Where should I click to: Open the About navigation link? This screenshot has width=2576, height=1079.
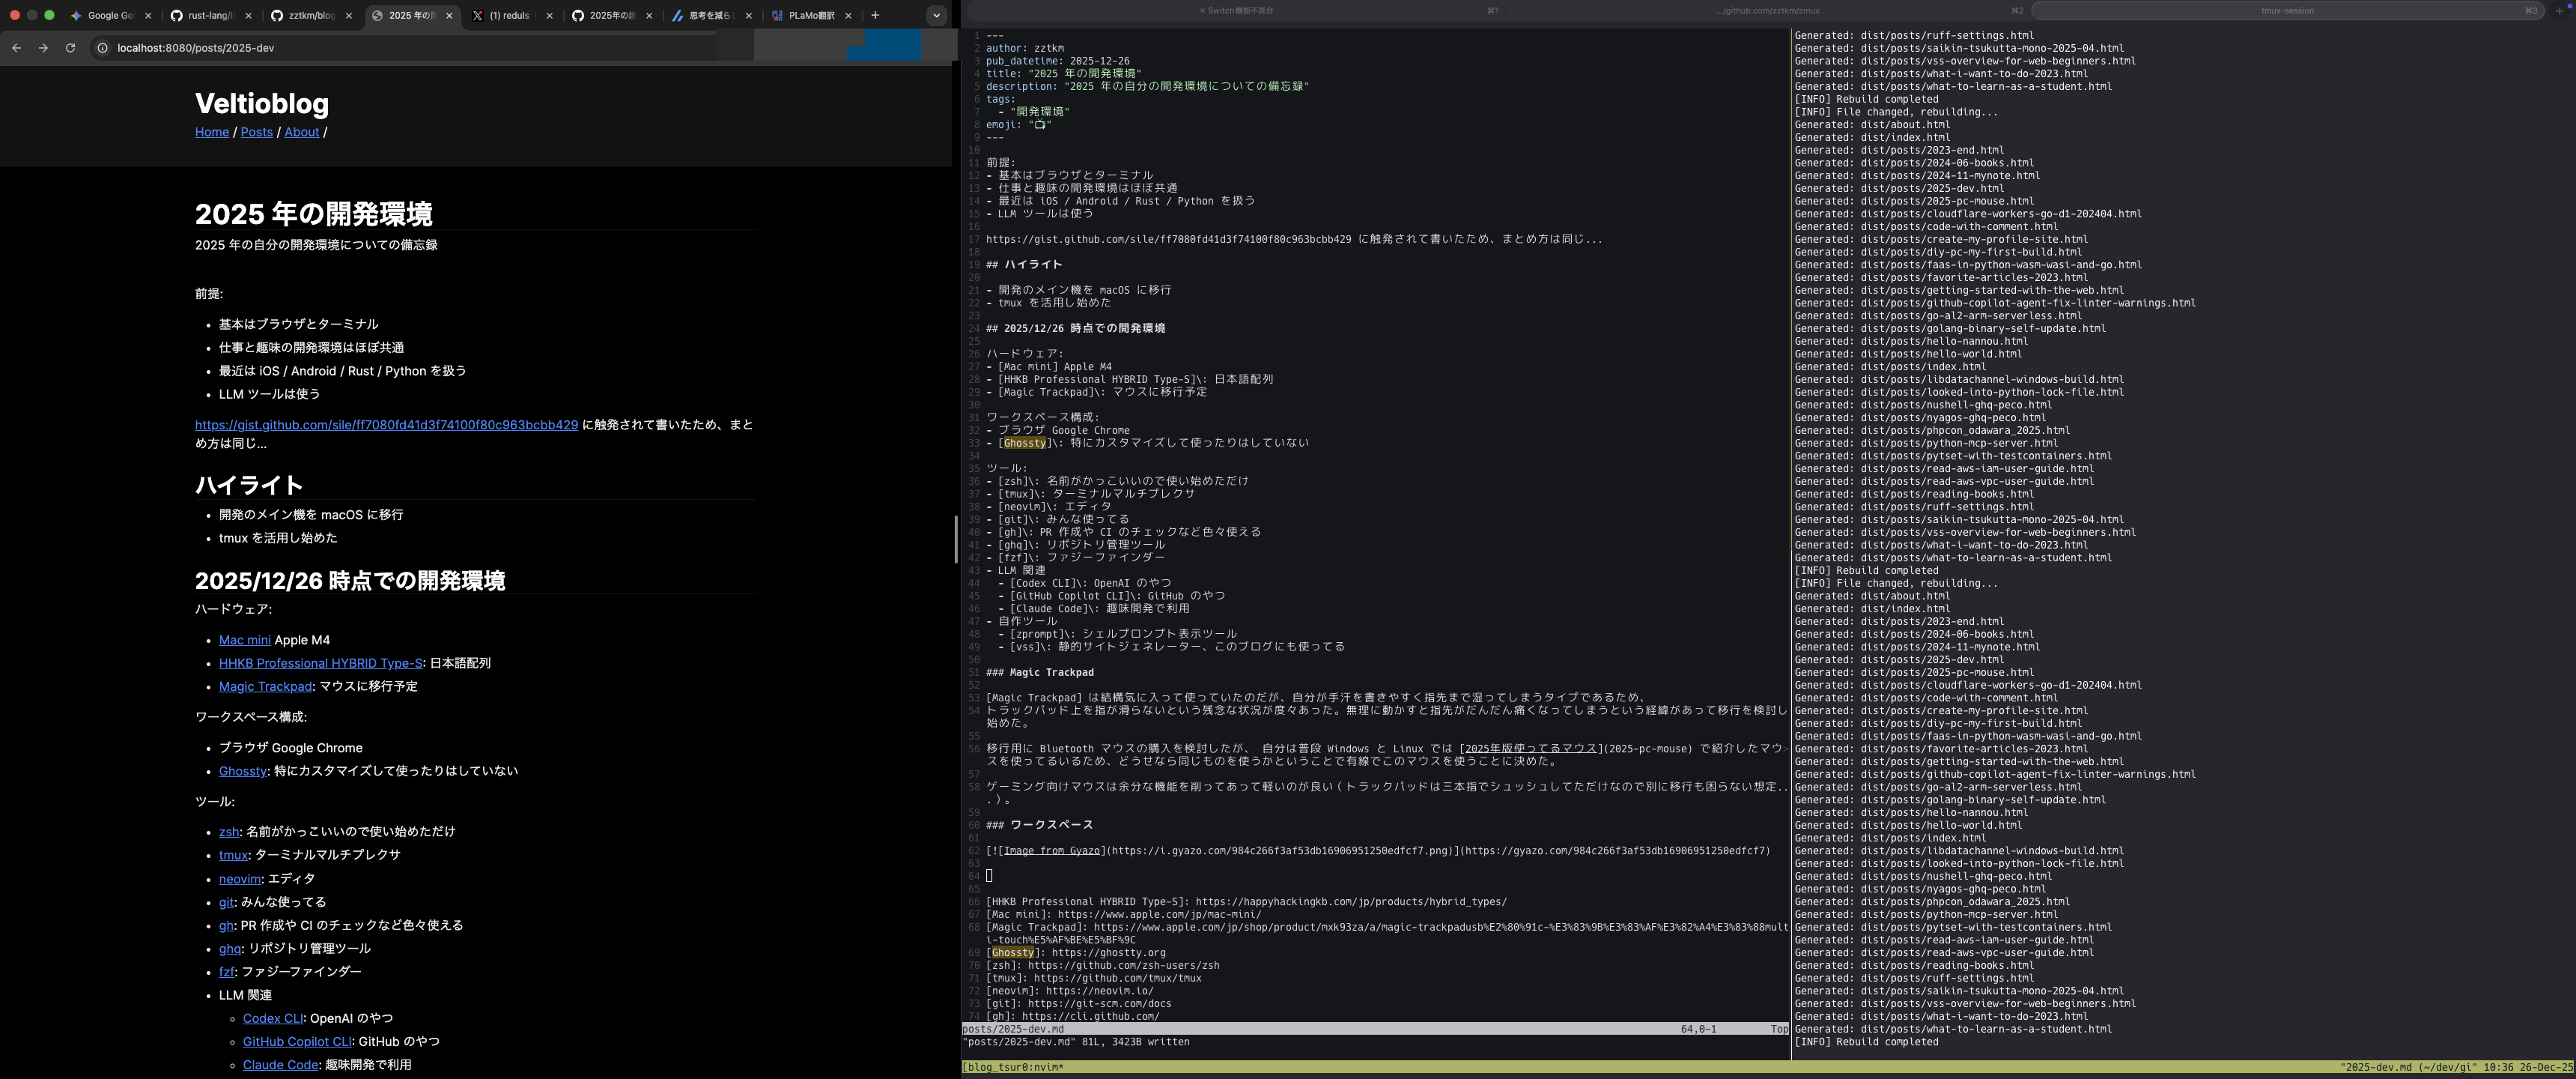[301, 132]
